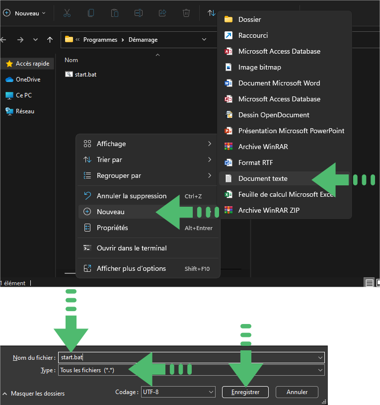
Task: Open Accès rapide in sidebar
Action: (28, 64)
